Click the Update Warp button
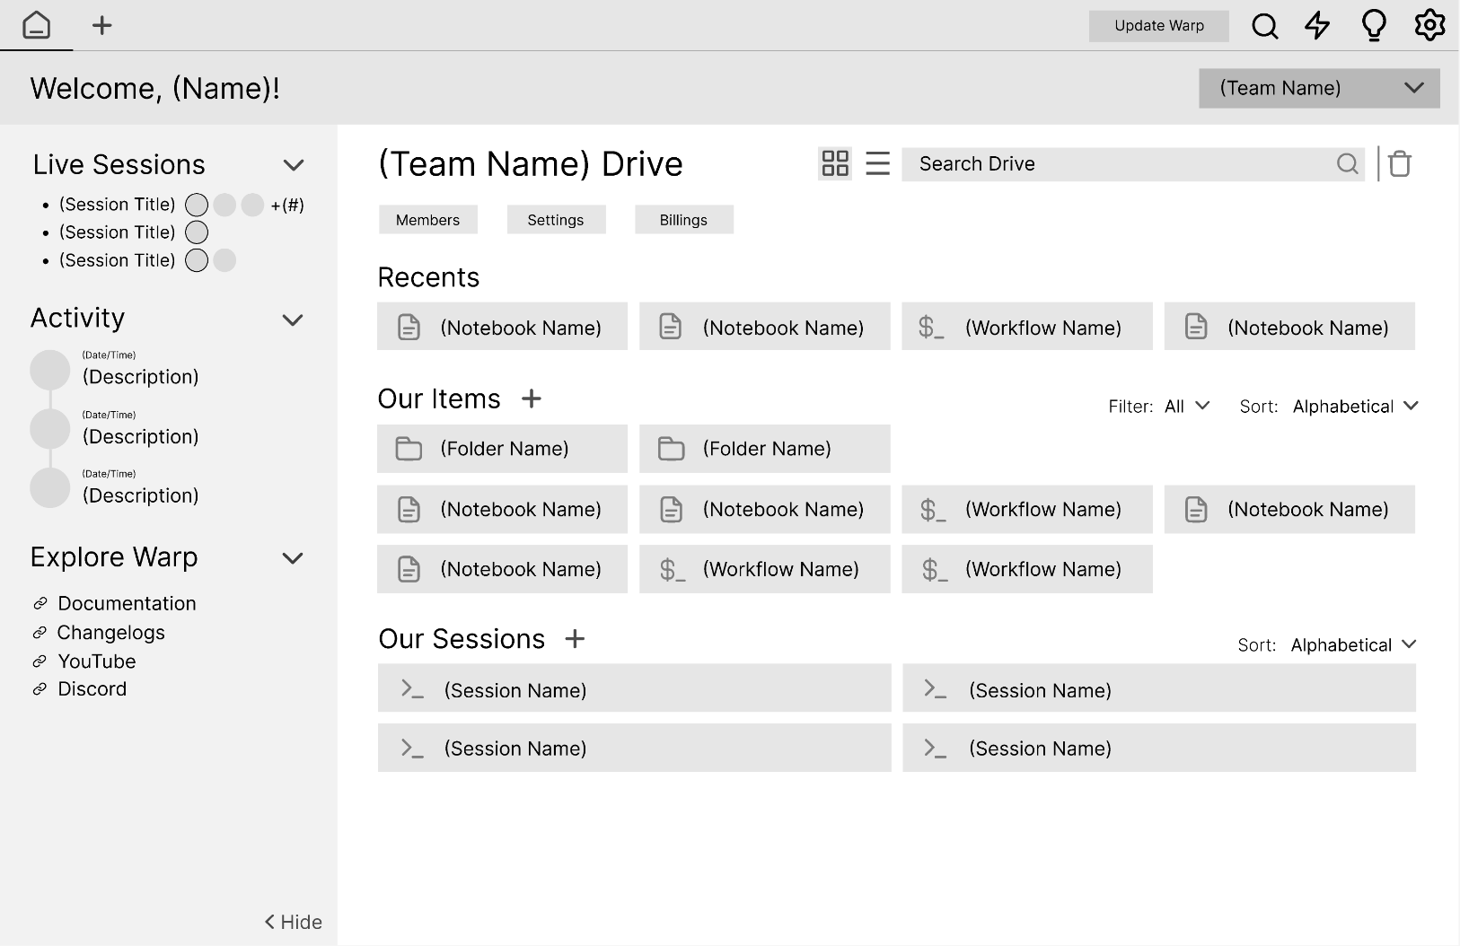Screen dimensions: 1460x946 pyautogui.click(x=1159, y=26)
